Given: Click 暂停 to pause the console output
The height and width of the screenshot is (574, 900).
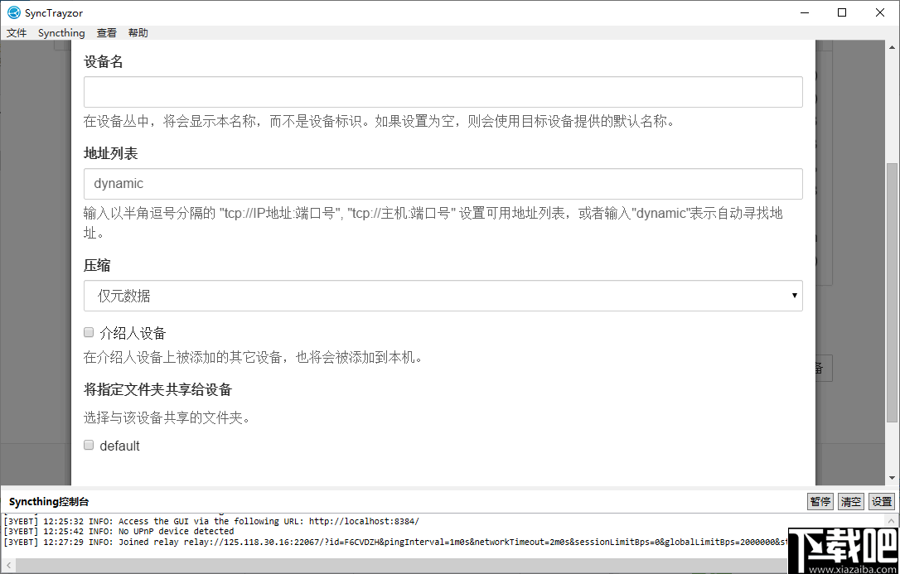Looking at the screenshot, I should tap(820, 501).
